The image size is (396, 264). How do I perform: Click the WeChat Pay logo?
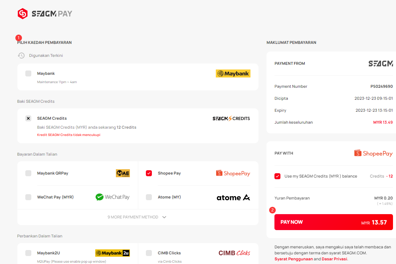(112, 197)
